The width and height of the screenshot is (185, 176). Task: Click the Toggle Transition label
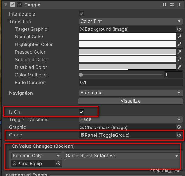pos(28,120)
